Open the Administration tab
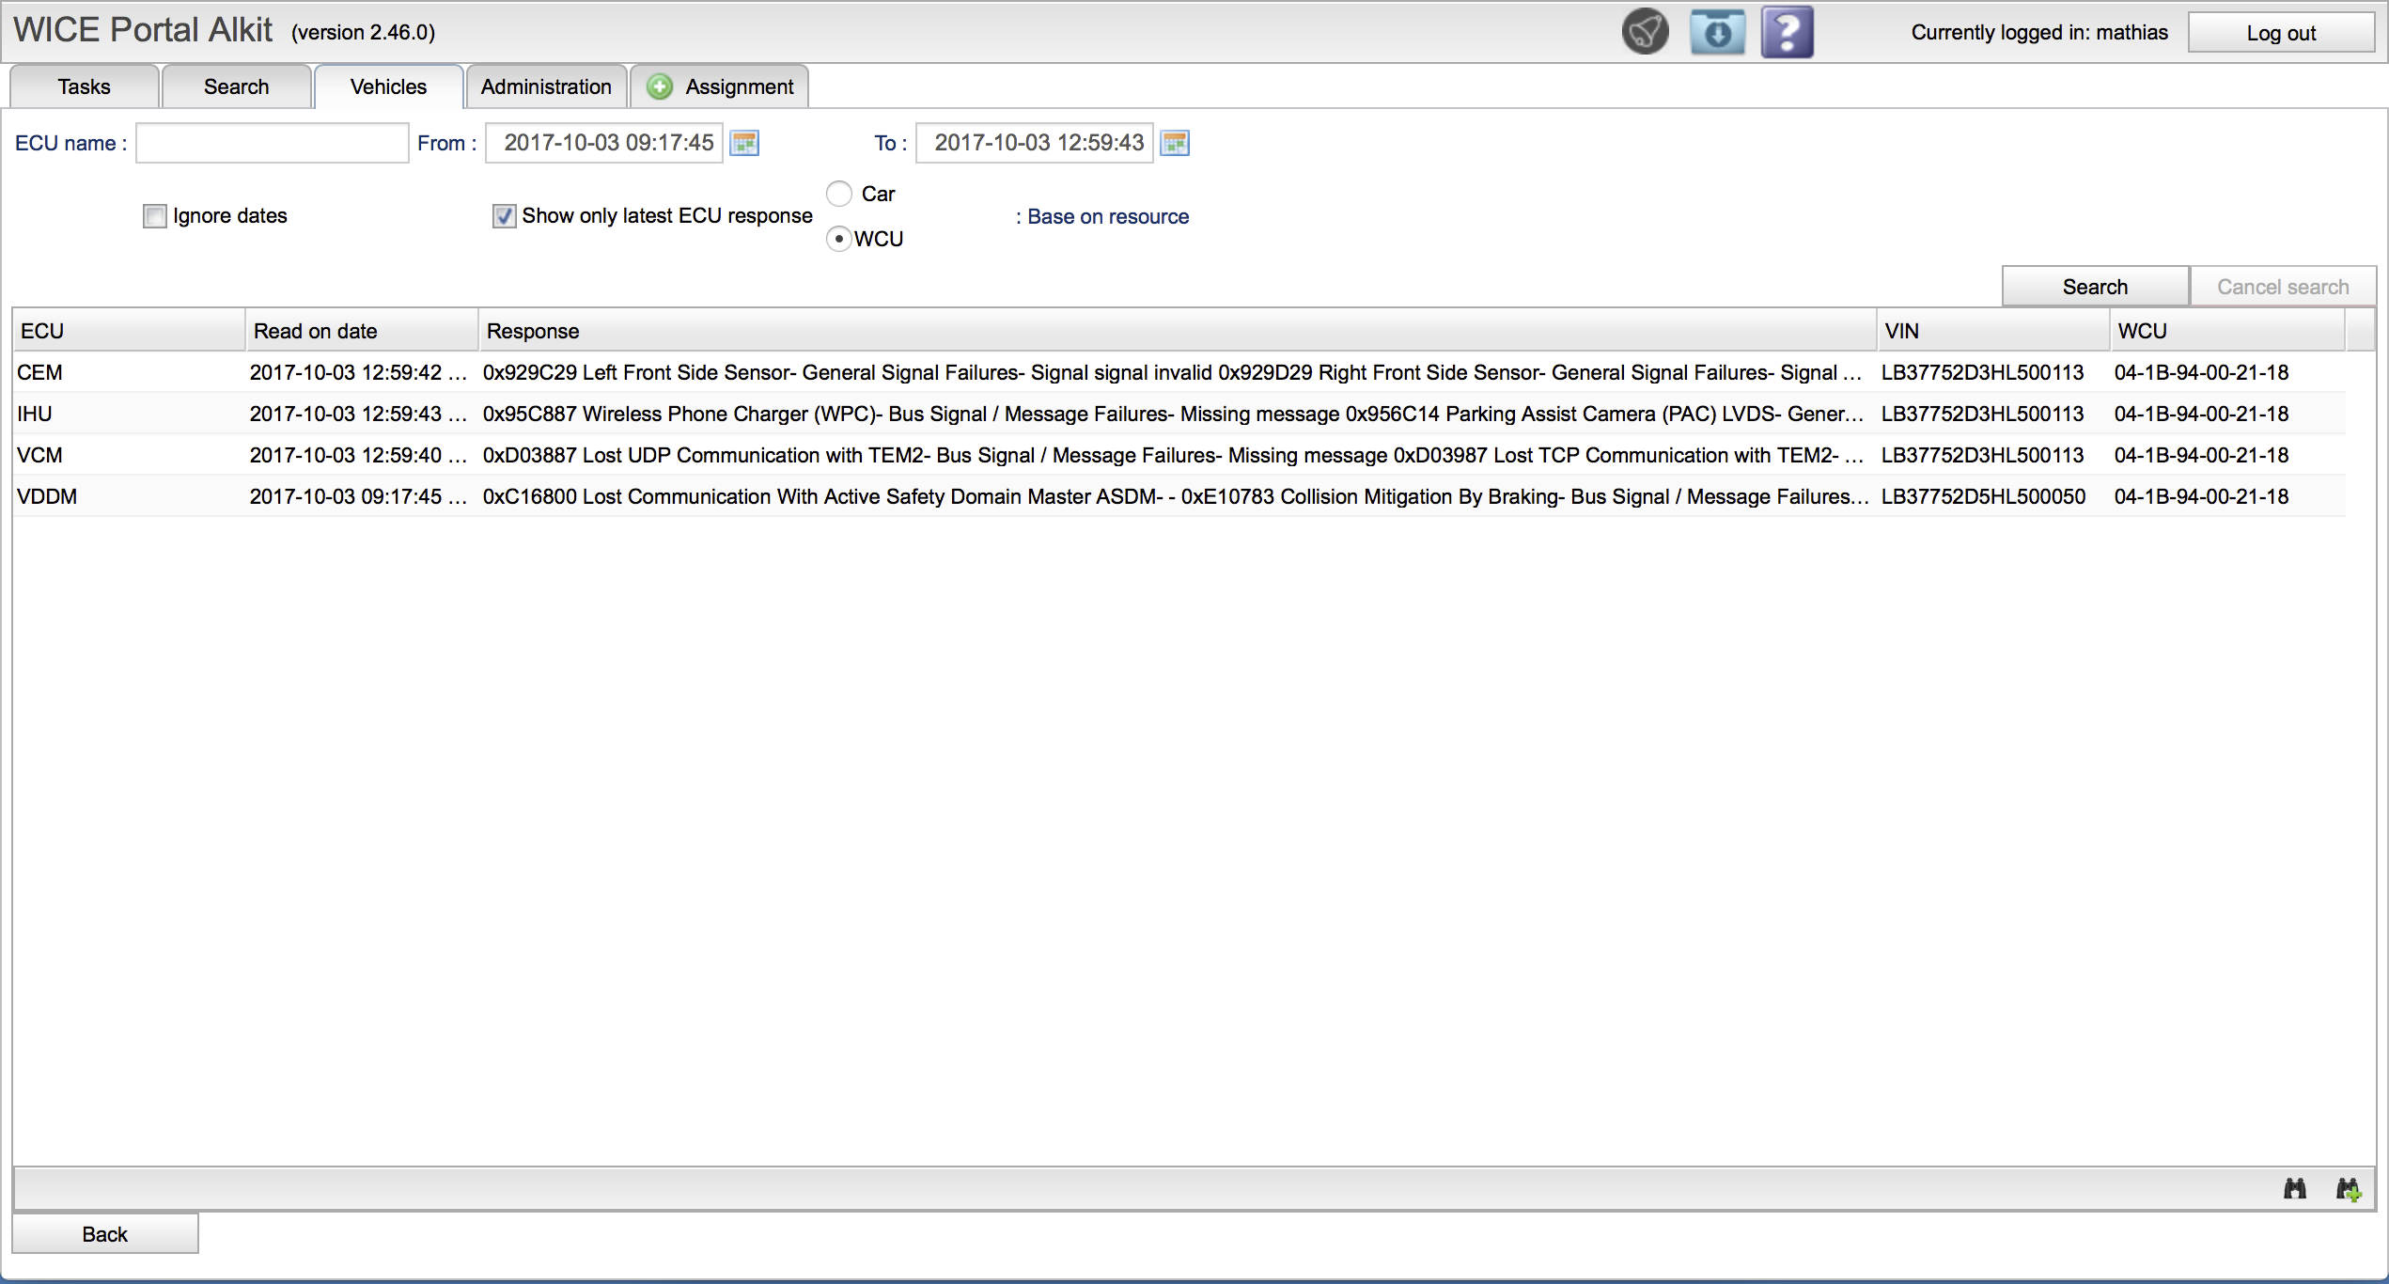This screenshot has height=1284, width=2389. [x=546, y=87]
